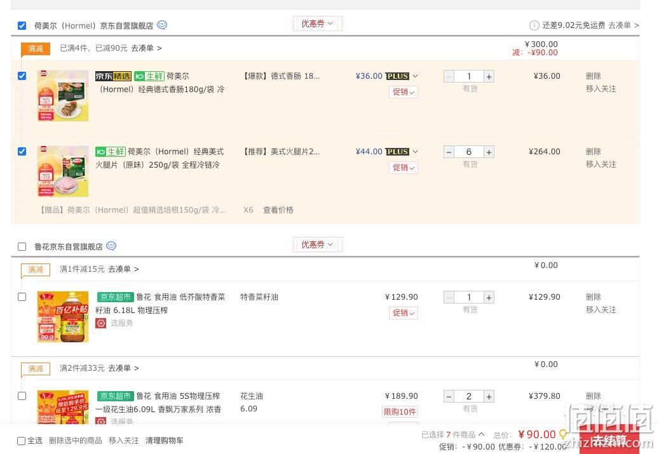Image resolution: width=659 pixels, height=454 pixels.
Task: Open 5S物理压榨一级花生油 title link
Action: click(158, 403)
